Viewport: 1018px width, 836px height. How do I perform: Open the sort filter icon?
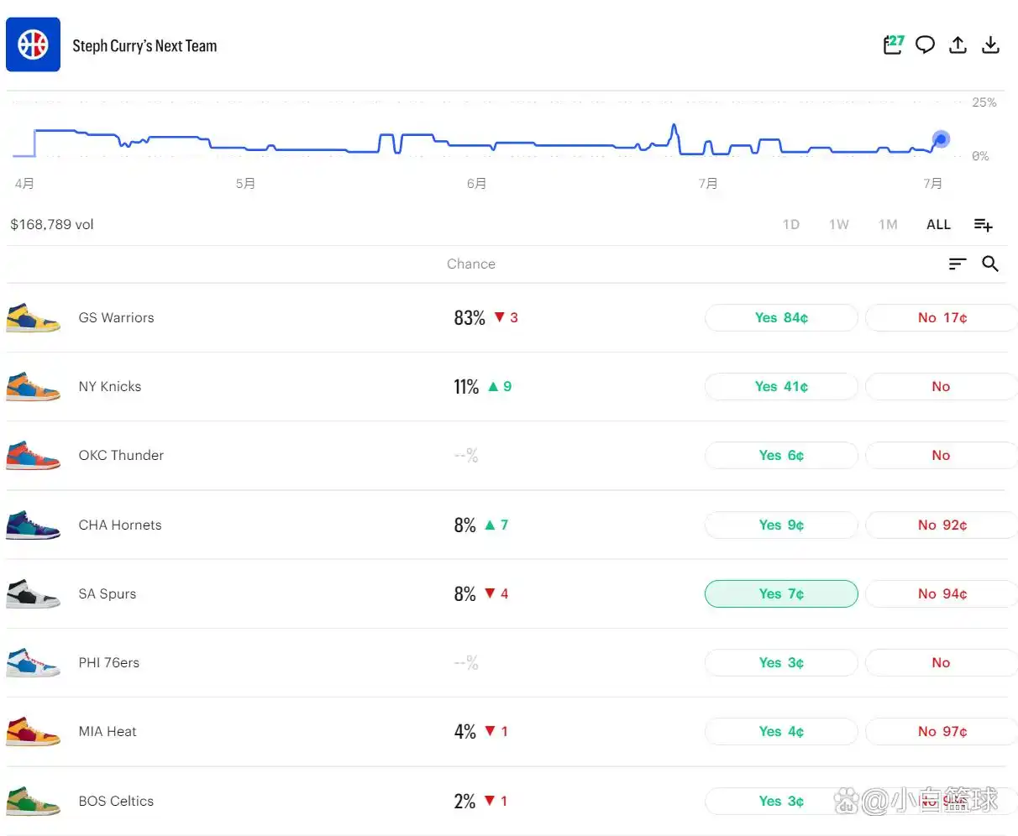[958, 264]
